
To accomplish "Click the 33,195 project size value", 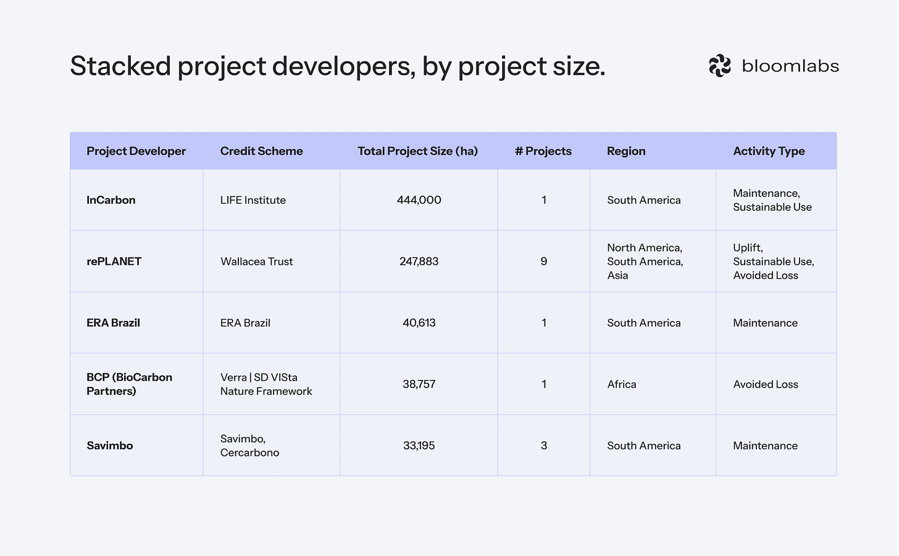I will tap(419, 446).
